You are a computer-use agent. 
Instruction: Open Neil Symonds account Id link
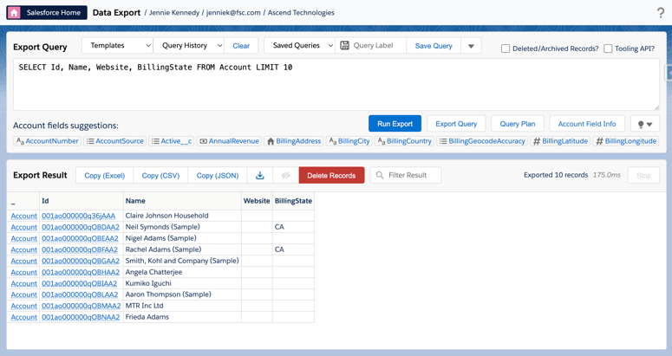coord(81,227)
